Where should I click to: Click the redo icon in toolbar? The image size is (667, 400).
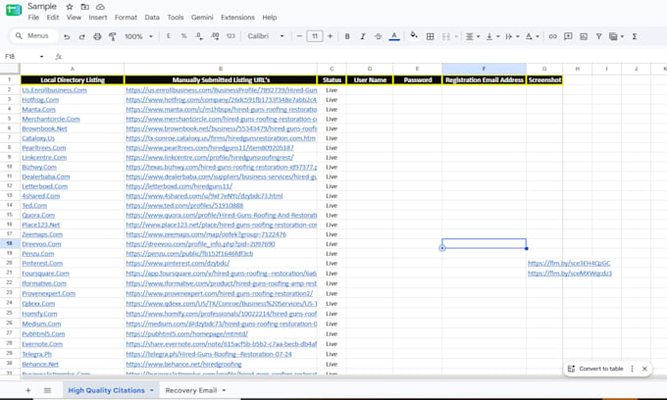[x=81, y=36]
